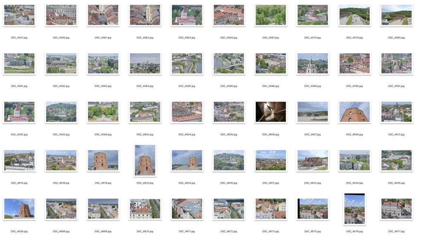Select the DSC_4580.jpg hillside thumbnail
The height and width of the screenshot is (242, 423).
(396, 15)
